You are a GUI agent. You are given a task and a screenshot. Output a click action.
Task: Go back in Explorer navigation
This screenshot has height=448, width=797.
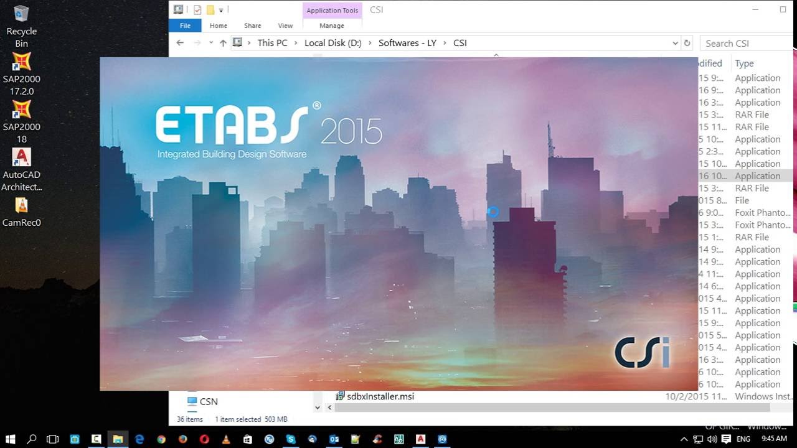tap(180, 43)
